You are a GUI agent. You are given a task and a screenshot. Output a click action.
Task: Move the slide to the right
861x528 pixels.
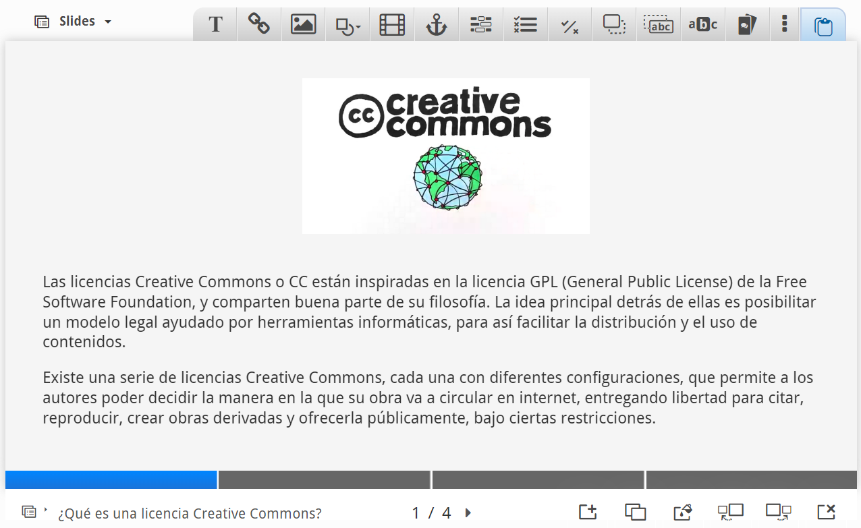click(779, 512)
